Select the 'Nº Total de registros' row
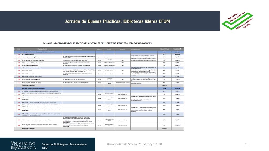 coord(99,54)
